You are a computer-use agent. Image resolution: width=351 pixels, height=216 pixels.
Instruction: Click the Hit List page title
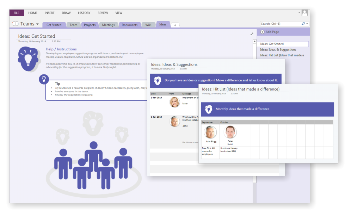241,89
